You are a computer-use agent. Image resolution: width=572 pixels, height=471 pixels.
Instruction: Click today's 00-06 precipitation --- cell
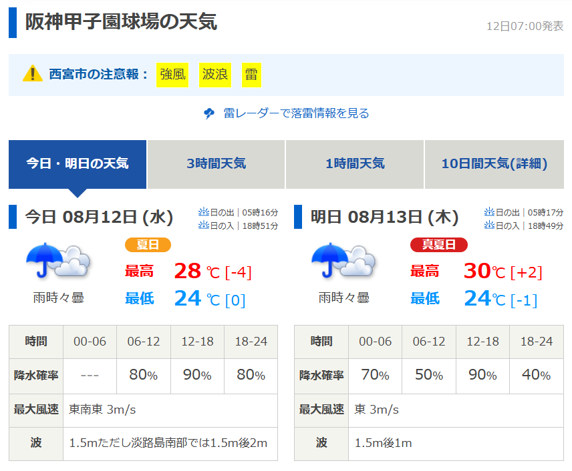[x=90, y=375]
